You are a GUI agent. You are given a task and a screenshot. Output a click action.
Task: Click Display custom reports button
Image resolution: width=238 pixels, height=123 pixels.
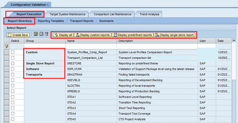coord(93,35)
